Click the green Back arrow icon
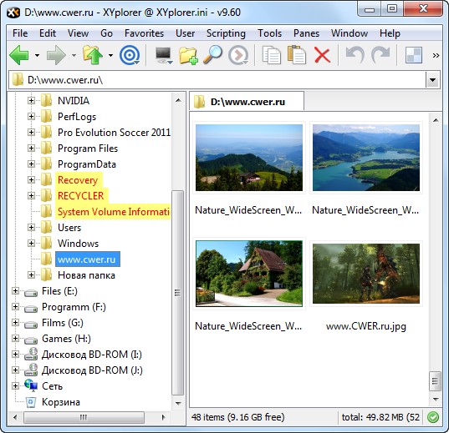The image size is (449, 433). [x=19, y=55]
